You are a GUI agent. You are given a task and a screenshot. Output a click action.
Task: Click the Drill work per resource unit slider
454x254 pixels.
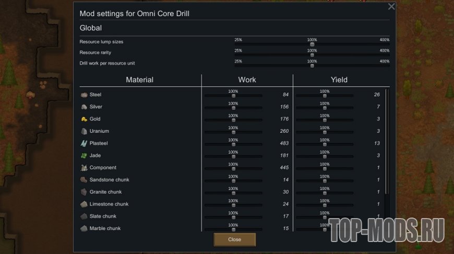312,66
